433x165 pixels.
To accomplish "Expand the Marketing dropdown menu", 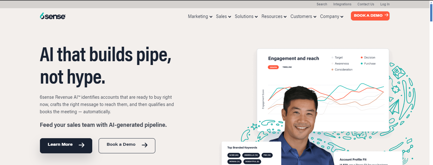I will pyautogui.click(x=200, y=16).
